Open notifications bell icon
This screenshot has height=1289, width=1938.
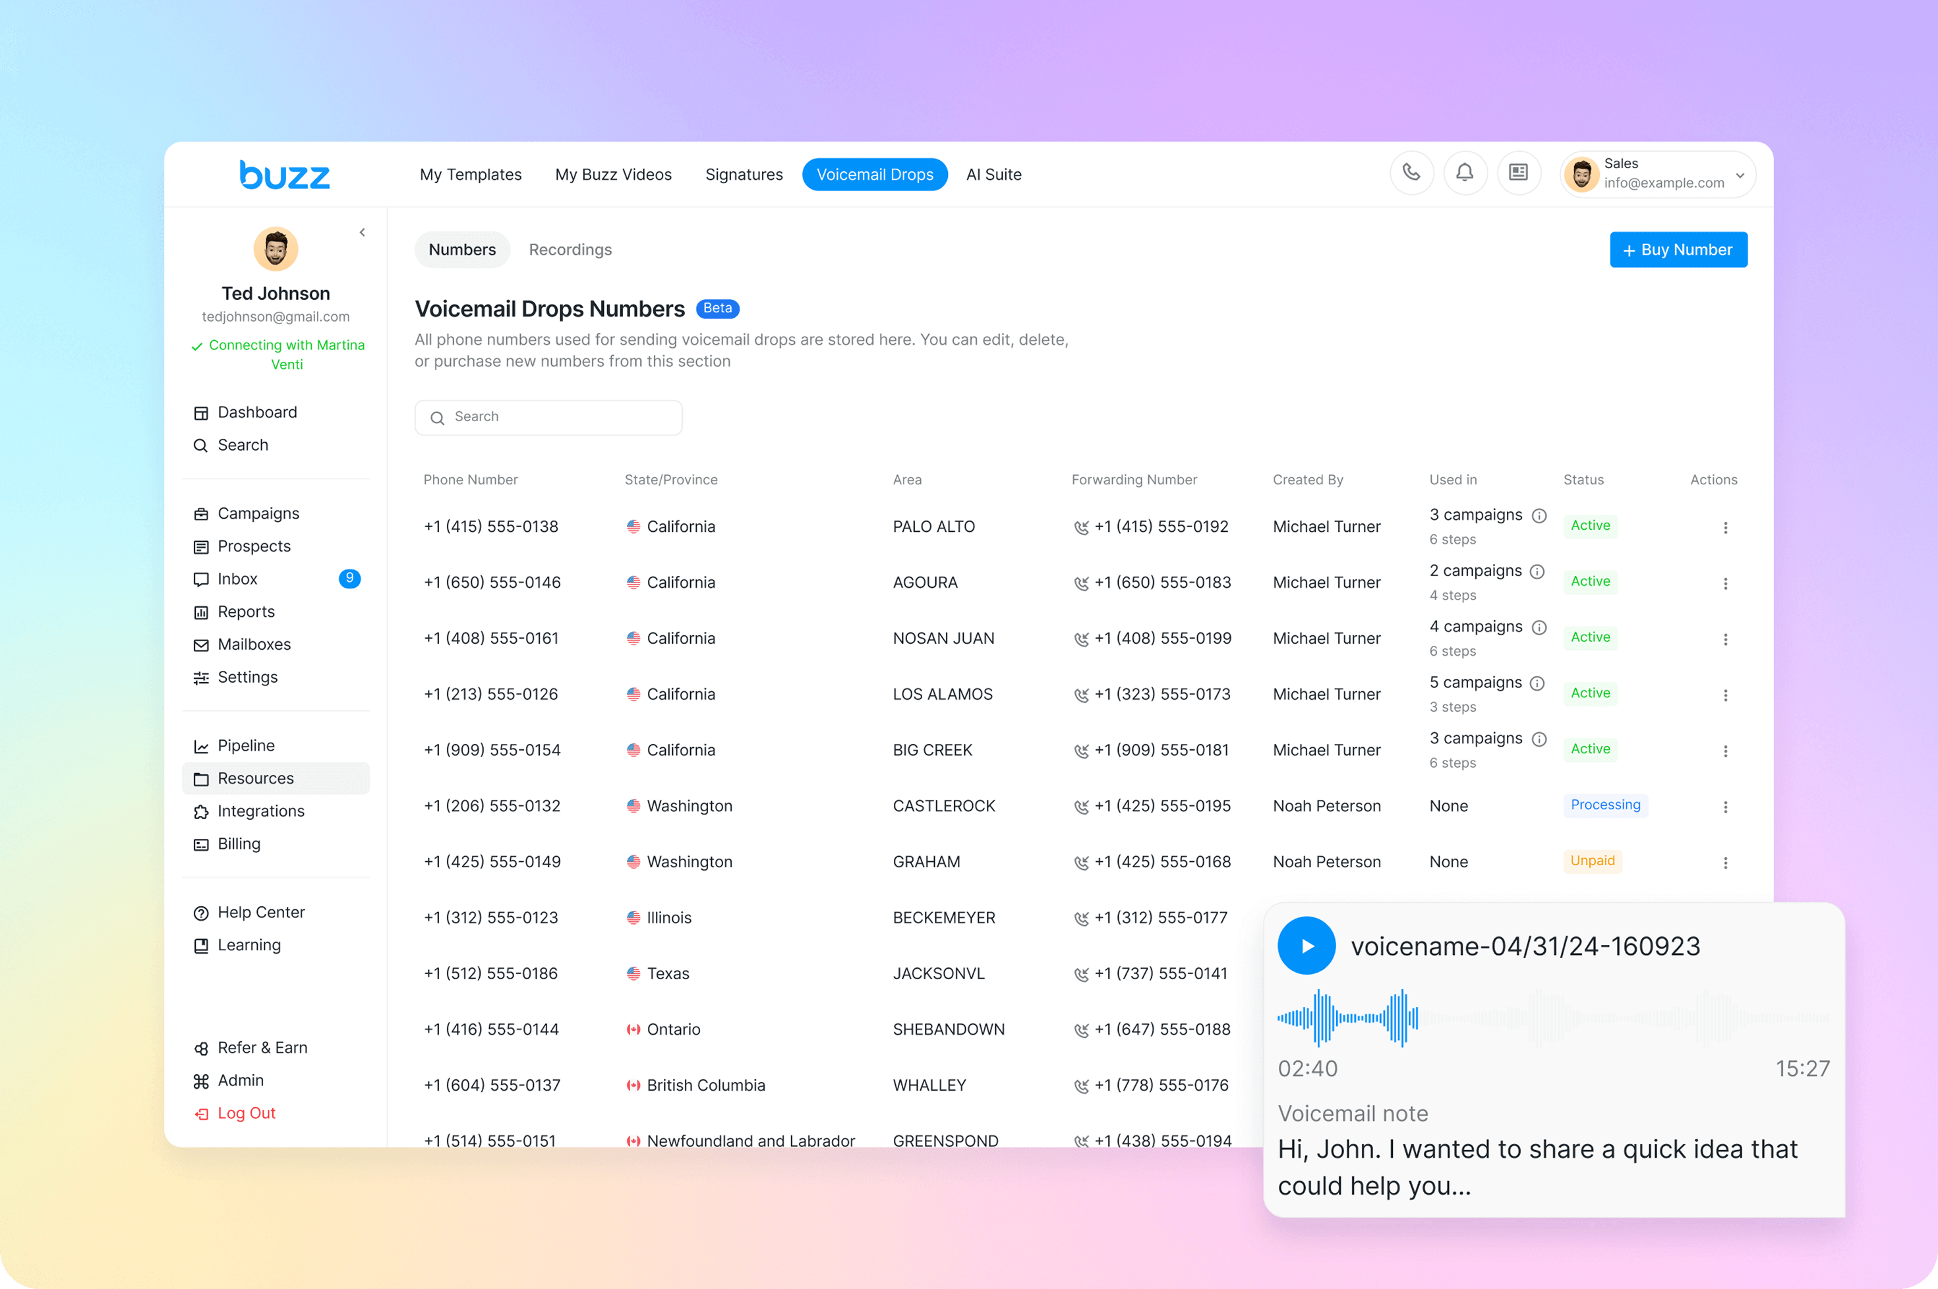(x=1465, y=173)
